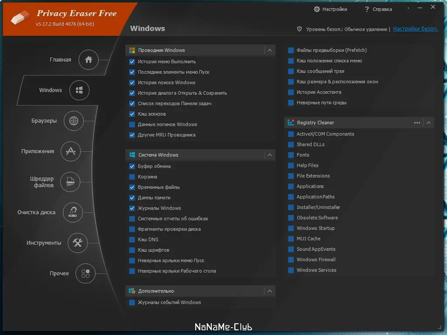Collapse the Дополнительно section

[x=270, y=291]
